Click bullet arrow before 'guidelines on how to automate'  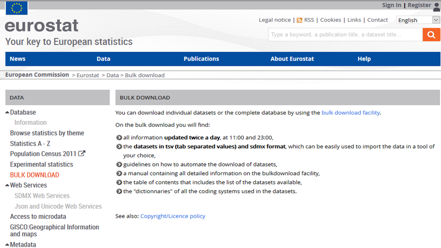[x=119, y=164]
